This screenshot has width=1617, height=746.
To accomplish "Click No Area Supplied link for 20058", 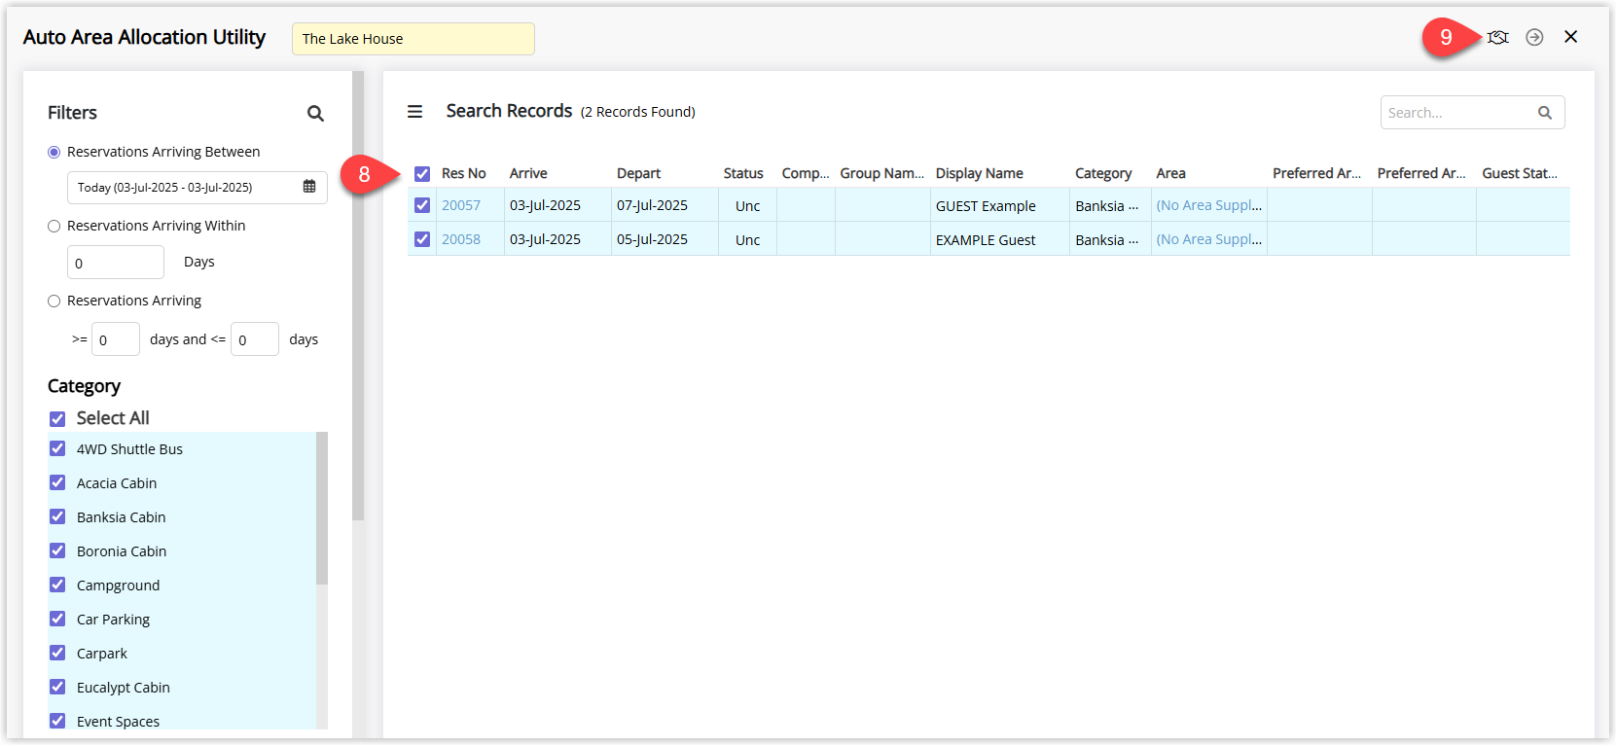I will tap(1209, 239).
